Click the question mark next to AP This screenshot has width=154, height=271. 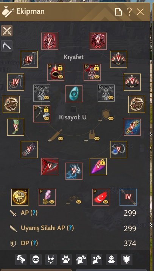pyautogui.click(x=34, y=213)
